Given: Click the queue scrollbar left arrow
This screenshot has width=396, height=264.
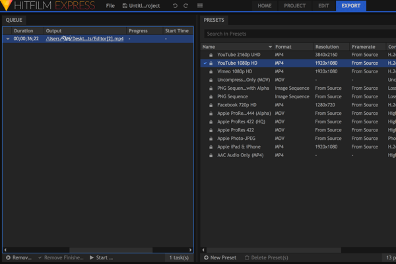Looking at the screenshot, I should 5,250.
